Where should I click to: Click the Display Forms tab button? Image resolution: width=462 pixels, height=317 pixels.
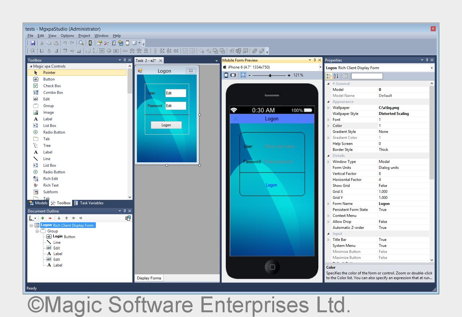149,278
